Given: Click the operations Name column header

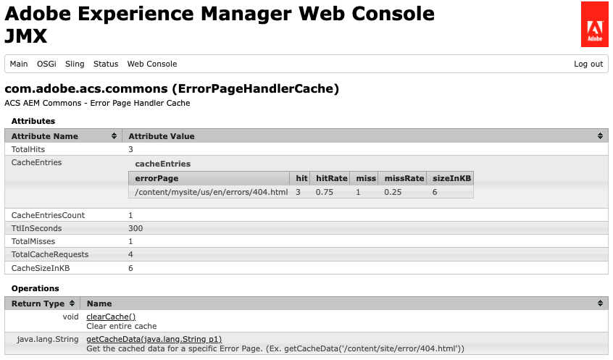Looking at the screenshot, I should click(344, 303).
